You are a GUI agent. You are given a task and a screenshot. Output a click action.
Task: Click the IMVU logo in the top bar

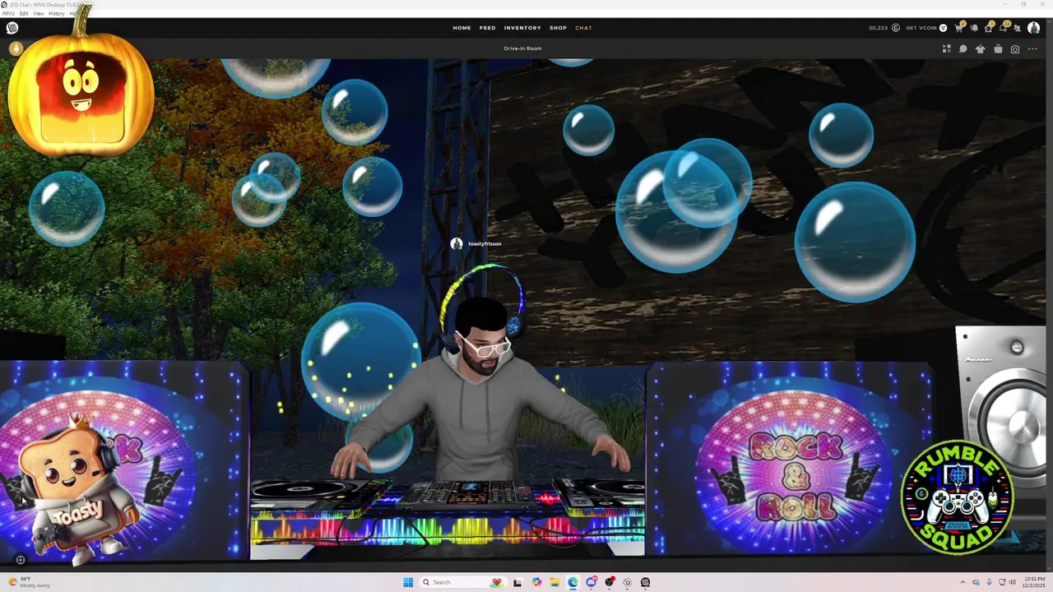coord(12,28)
